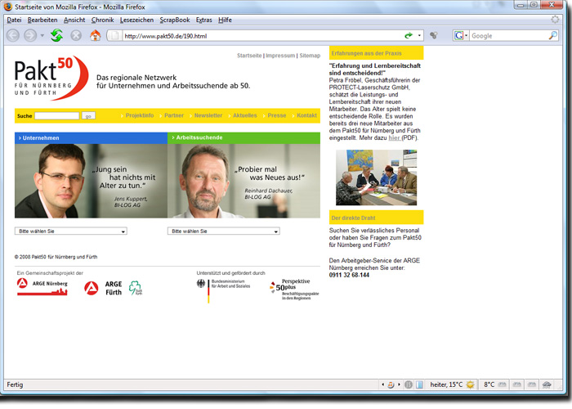
Task: Click the FoxyTunes next track arrow
Action: point(399,384)
